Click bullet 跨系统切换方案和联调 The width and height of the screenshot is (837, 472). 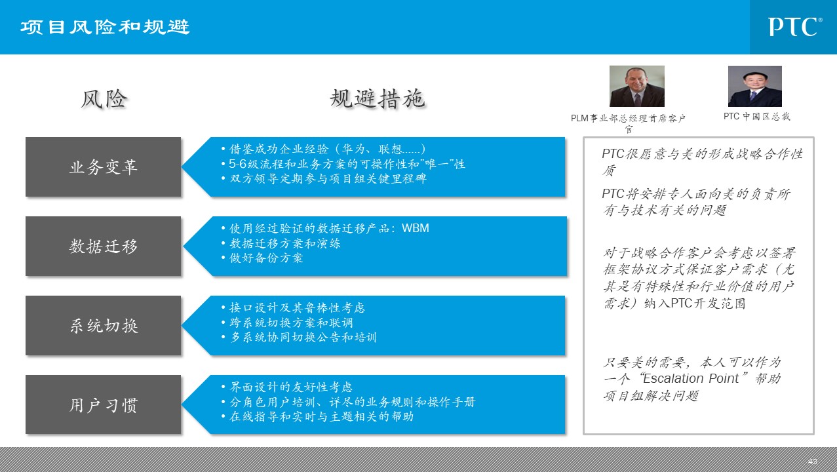point(288,323)
